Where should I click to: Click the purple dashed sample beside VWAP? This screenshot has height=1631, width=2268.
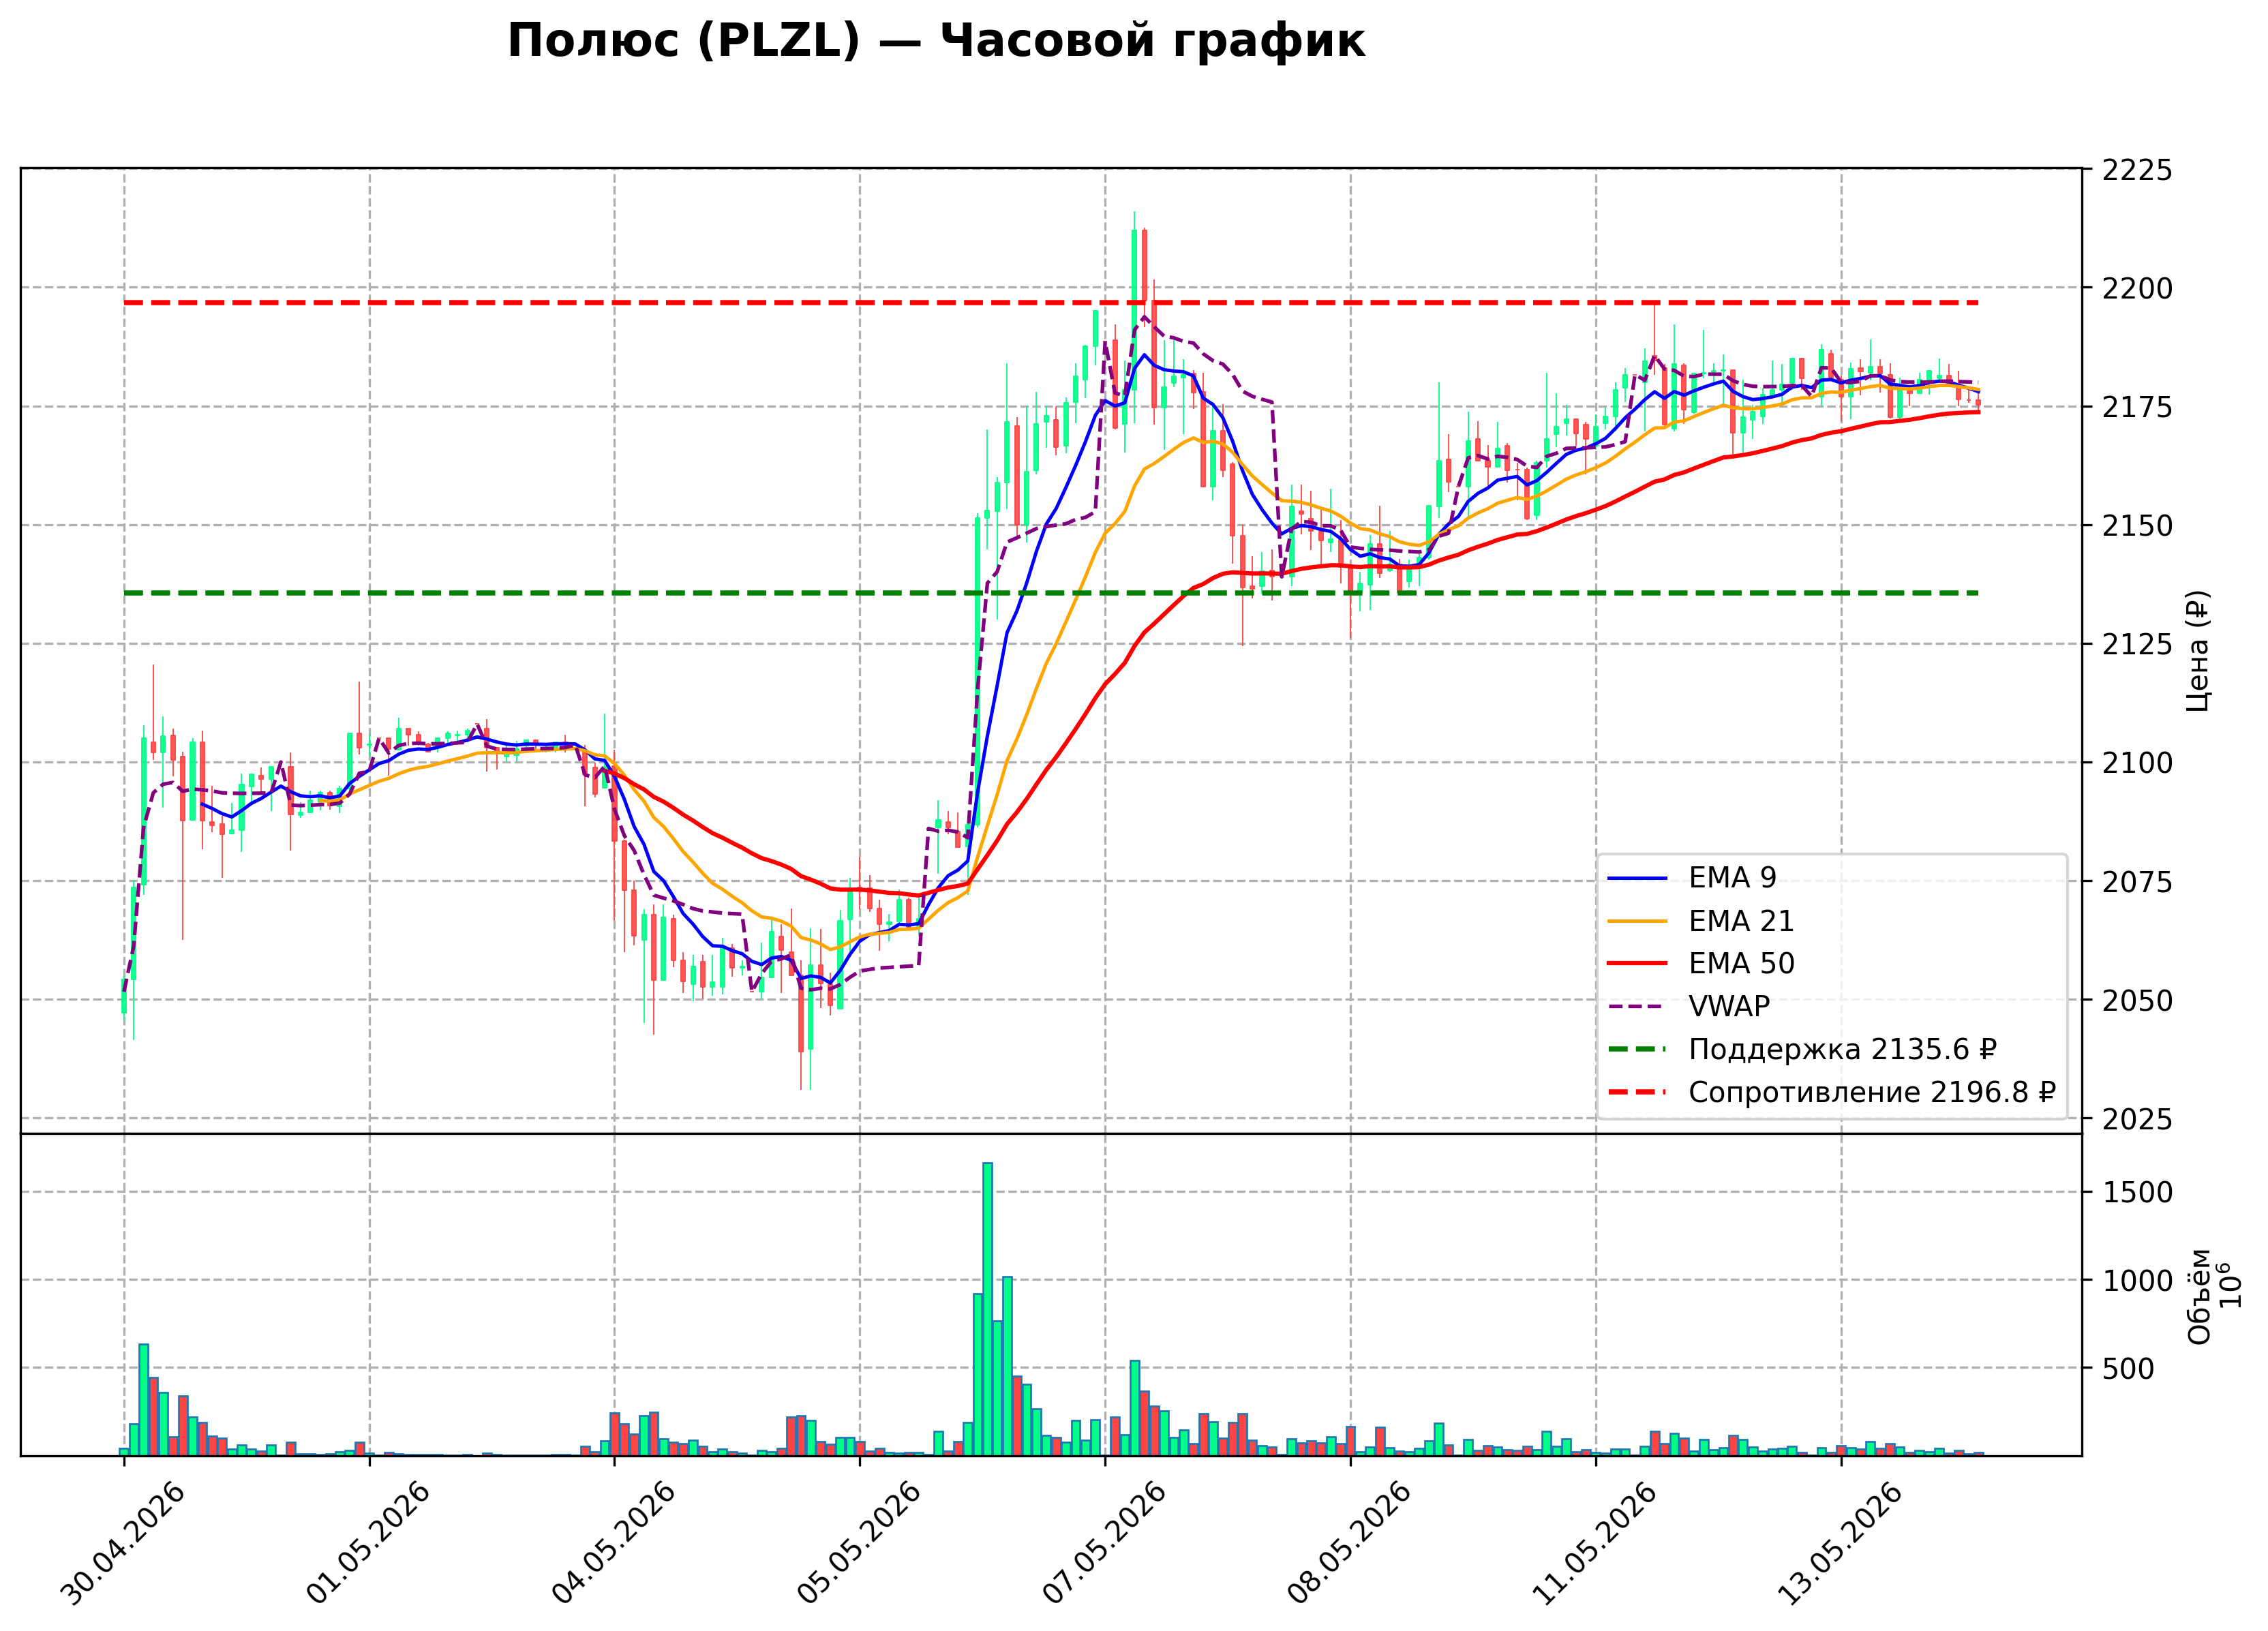point(1638,1007)
